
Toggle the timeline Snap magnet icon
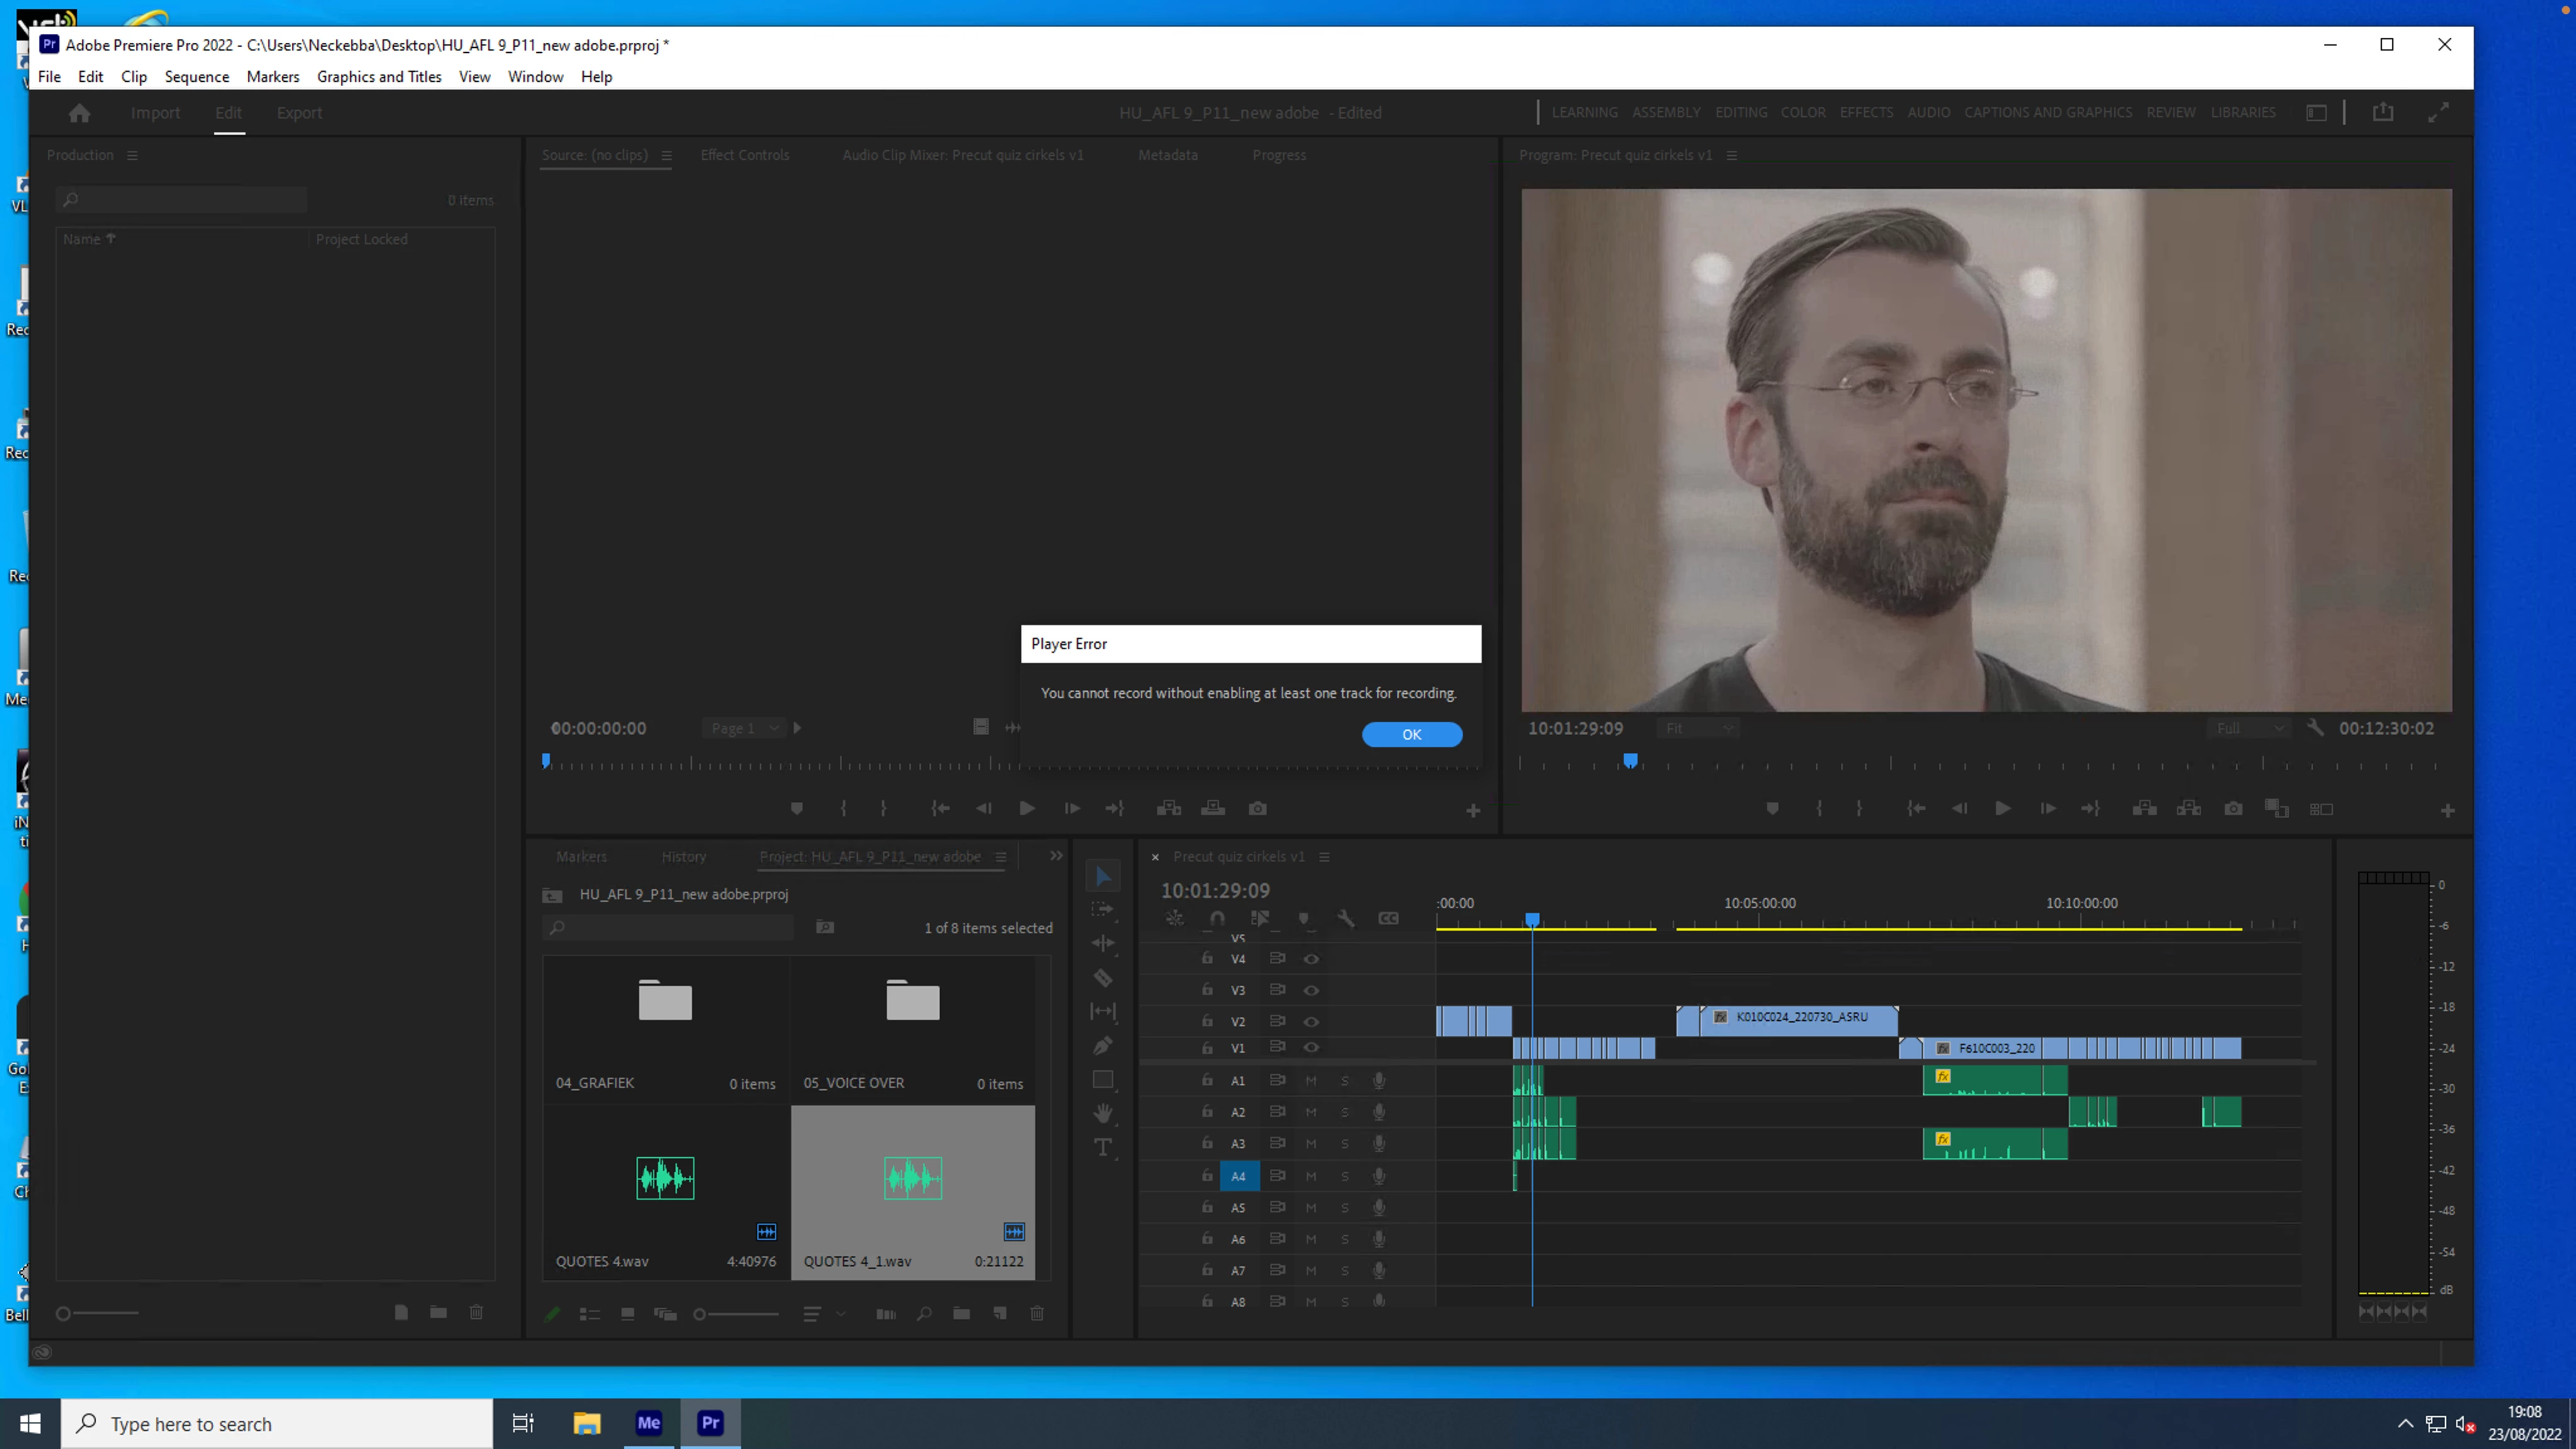tap(1217, 918)
